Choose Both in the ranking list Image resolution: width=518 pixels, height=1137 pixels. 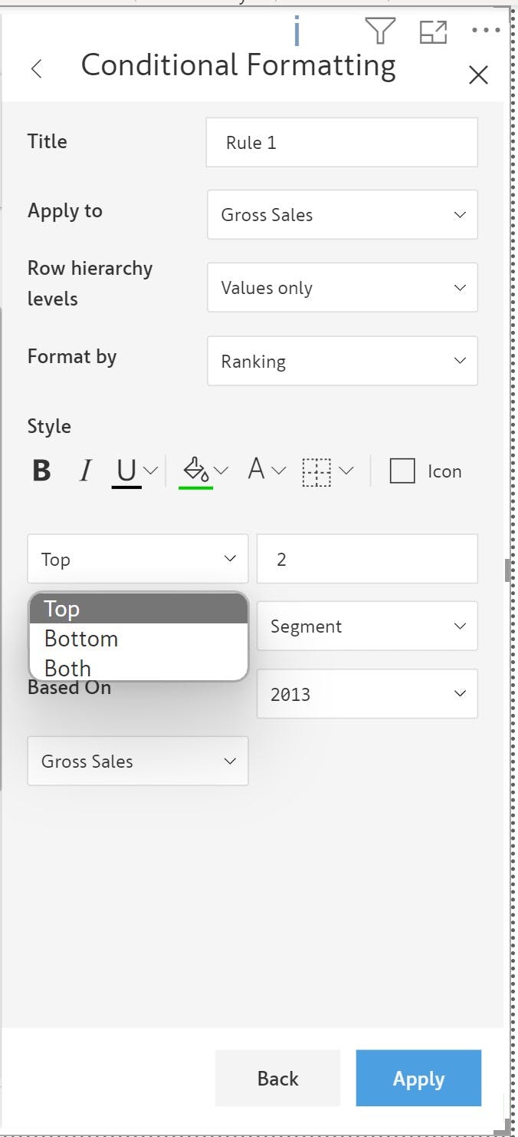[68, 668]
